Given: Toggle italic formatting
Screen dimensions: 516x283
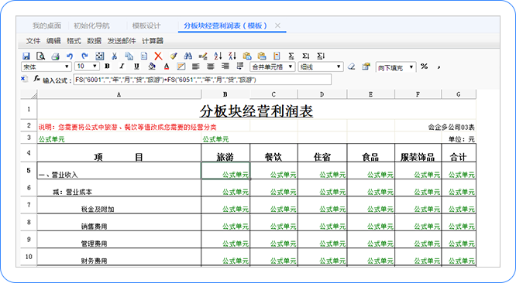Looking at the screenshot, I should pyautogui.click(x=122, y=66).
